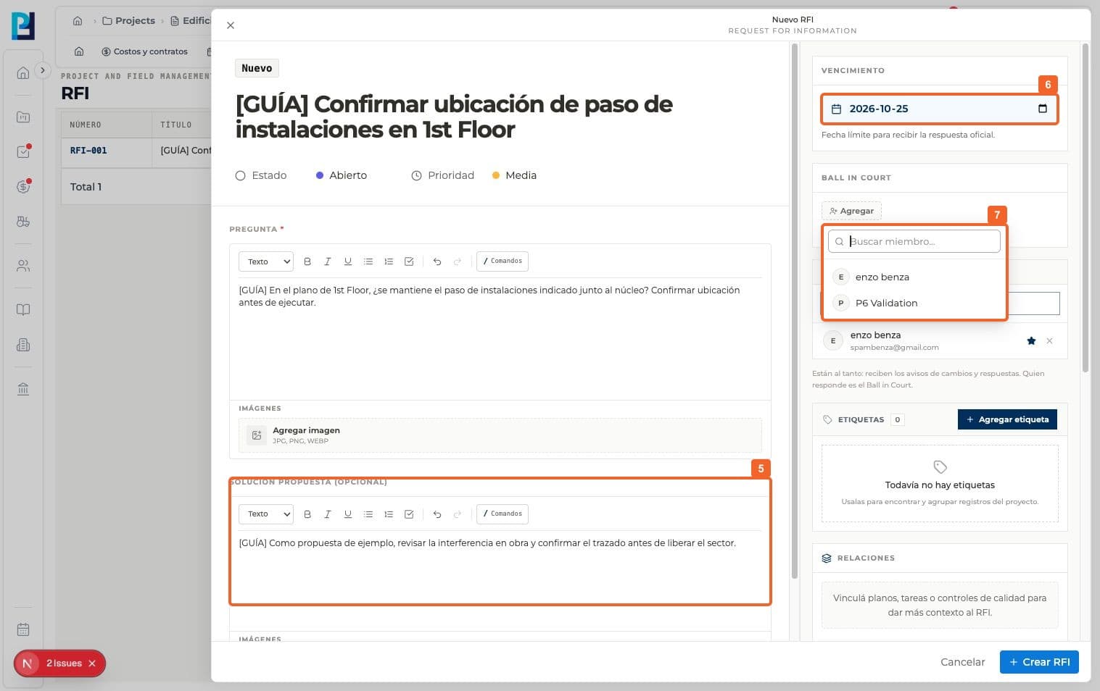Click Agregar under Ball in Court
Screen dimensions: 1100x691
pos(851,211)
